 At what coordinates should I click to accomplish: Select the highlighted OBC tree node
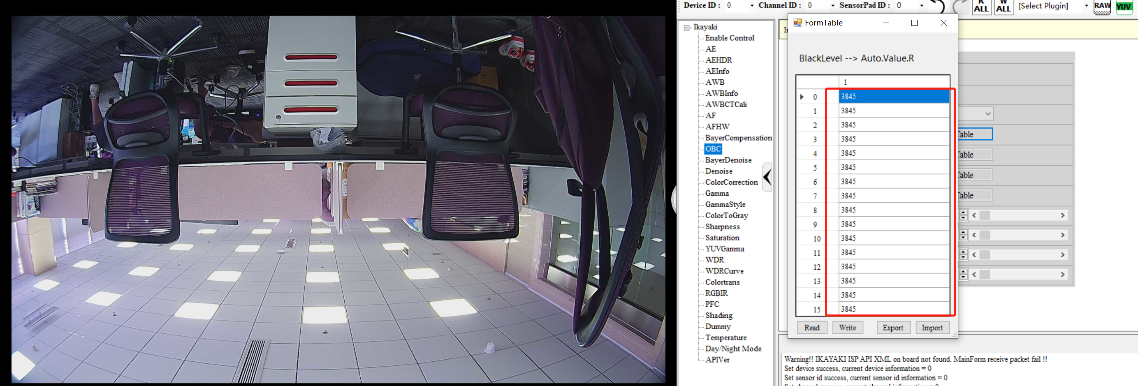(x=713, y=149)
